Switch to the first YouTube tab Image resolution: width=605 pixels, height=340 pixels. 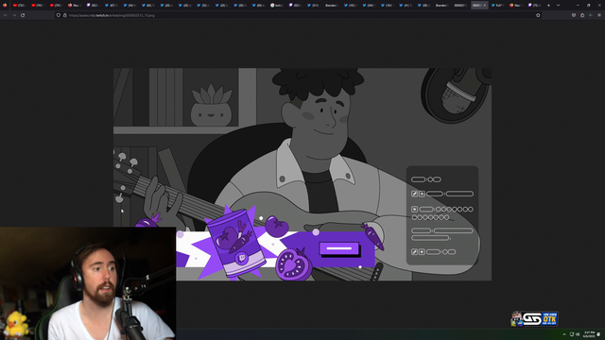[19, 6]
